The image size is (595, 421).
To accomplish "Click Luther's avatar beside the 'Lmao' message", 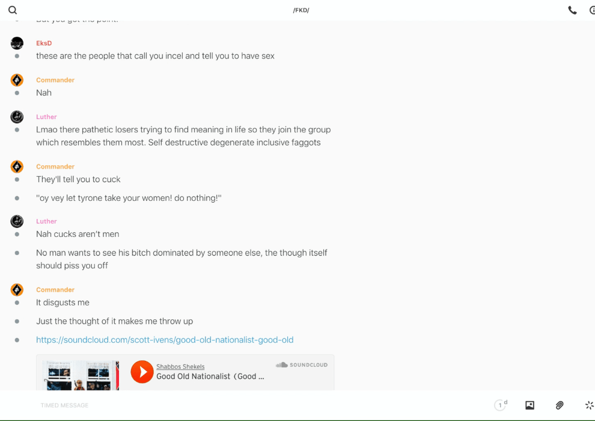I will (17, 117).
